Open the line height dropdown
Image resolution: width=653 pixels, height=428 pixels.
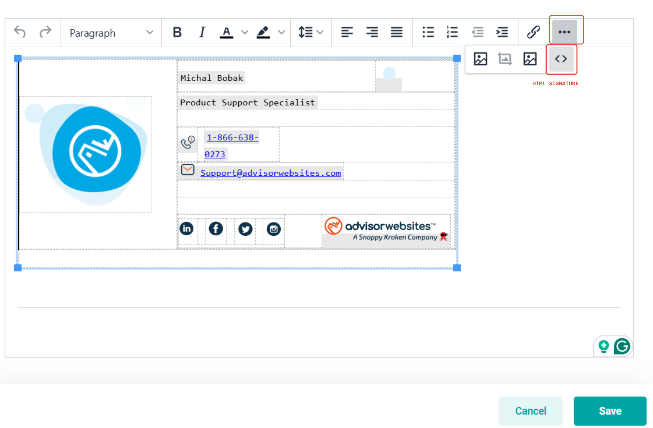pos(311,32)
